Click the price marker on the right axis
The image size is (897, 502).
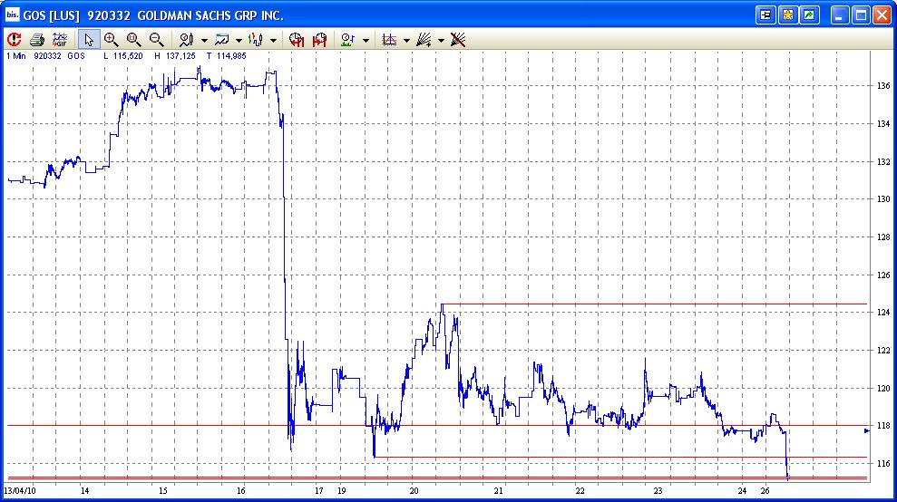point(867,430)
